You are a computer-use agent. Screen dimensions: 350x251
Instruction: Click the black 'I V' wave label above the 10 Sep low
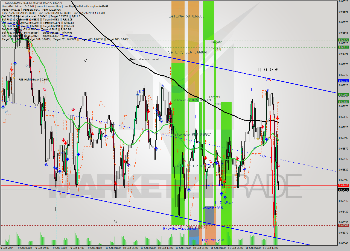coord(84,61)
